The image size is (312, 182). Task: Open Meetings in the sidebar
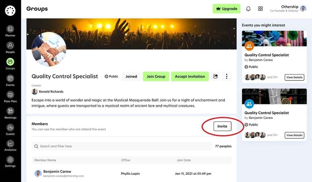10,111
